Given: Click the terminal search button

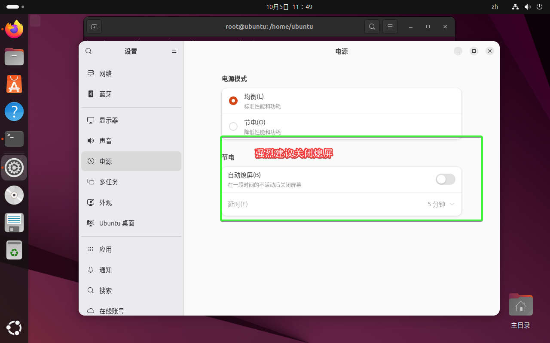Looking at the screenshot, I should point(372,27).
